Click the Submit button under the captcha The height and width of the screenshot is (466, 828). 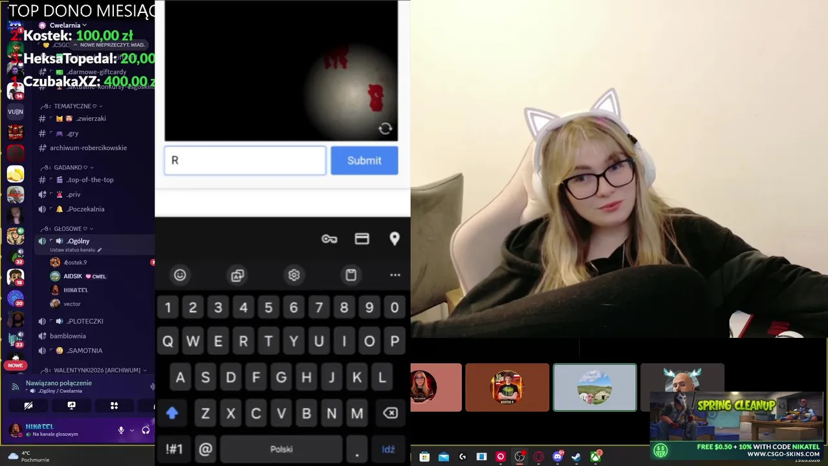[x=364, y=161]
